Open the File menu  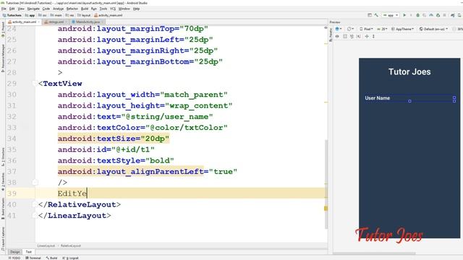pos(4,9)
